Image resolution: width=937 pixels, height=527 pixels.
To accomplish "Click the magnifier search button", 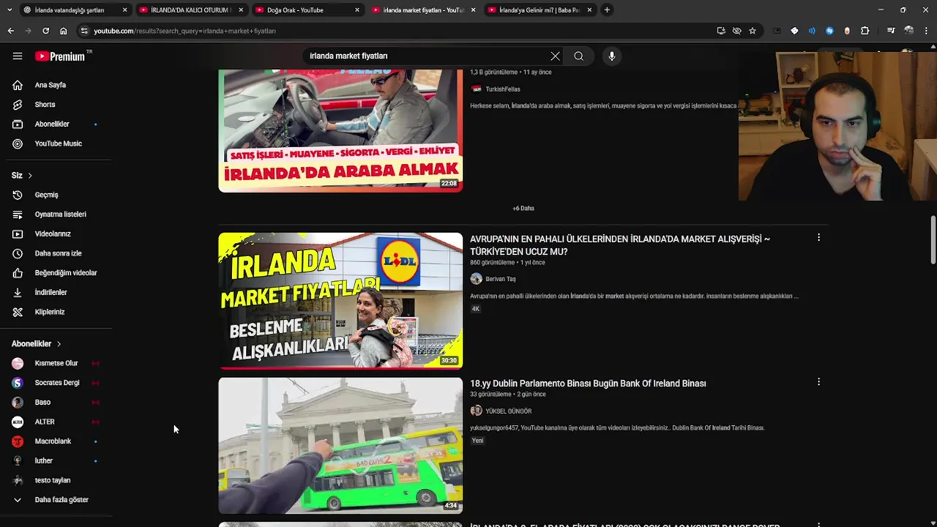I will 578,56.
